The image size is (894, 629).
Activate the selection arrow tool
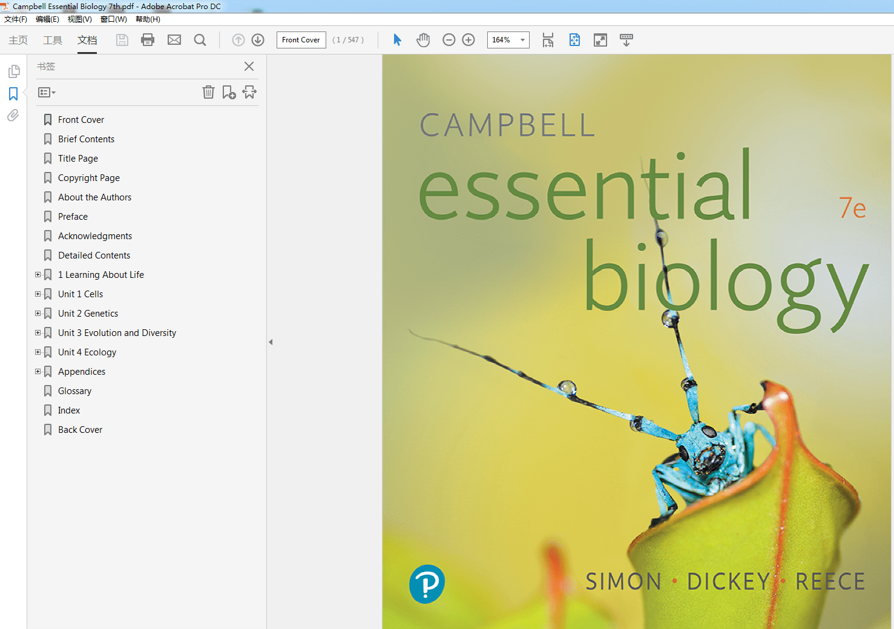coord(397,40)
